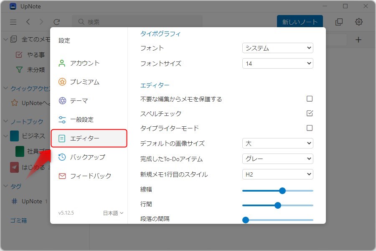Click the はじめる notebook cover icon

14,167
